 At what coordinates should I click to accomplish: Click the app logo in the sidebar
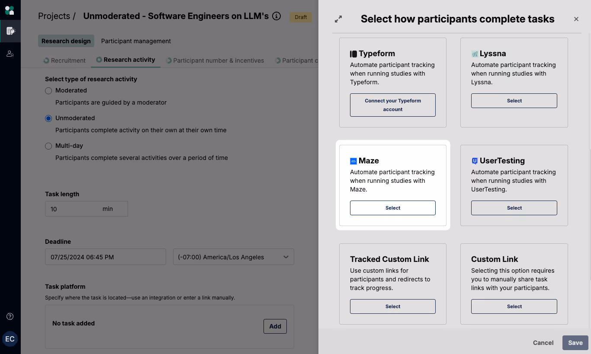click(10, 10)
